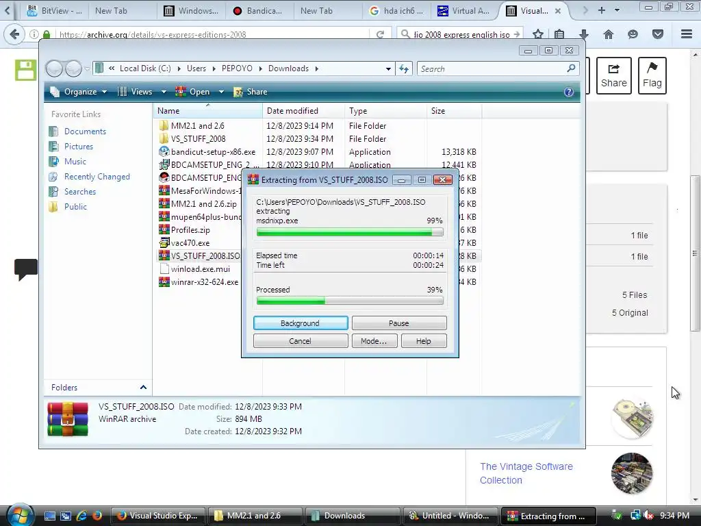The height and width of the screenshot is (526, 701).
Task: Open the Windows Start orb
Action: click(20, 514)
